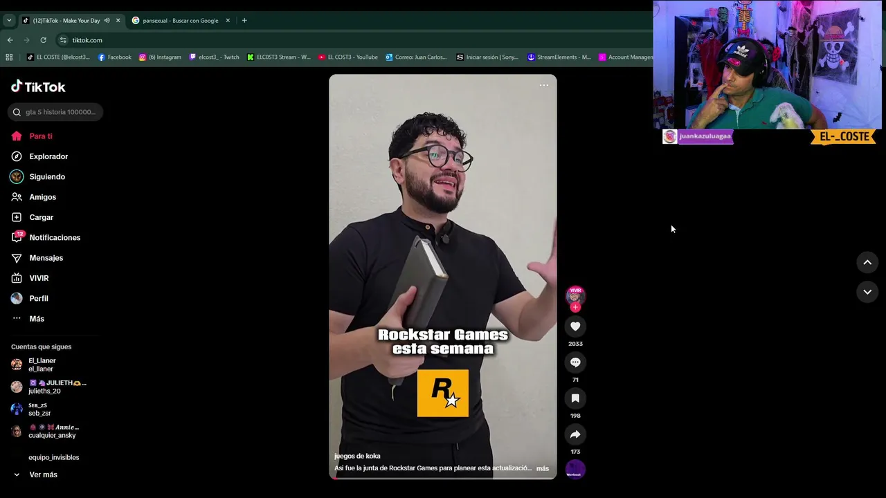Open equipo_invisibles followed account

coord(53,457)
